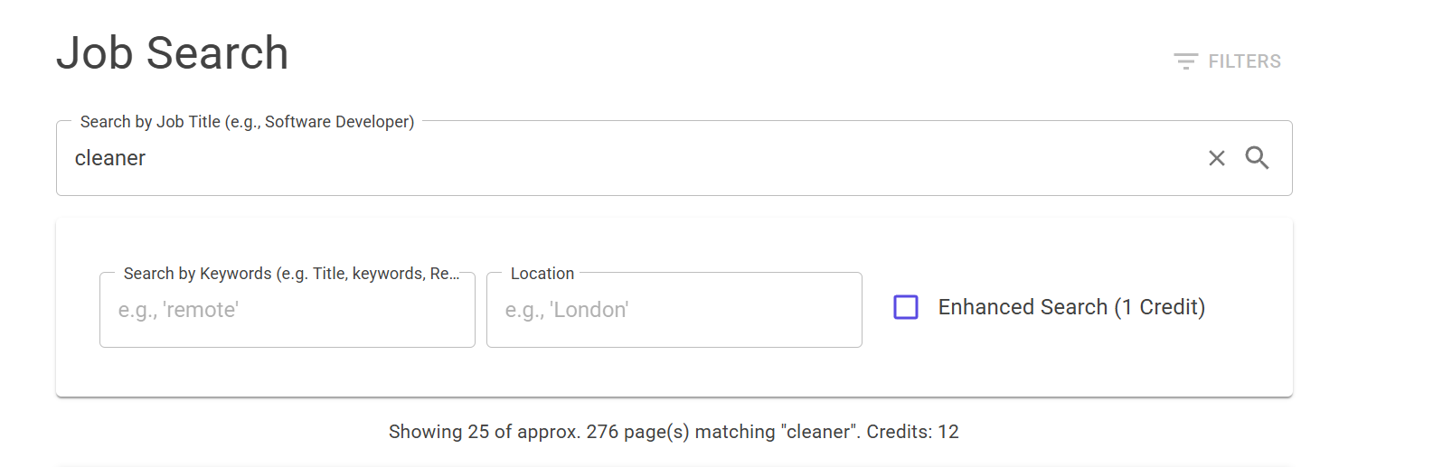
Task: Click the Location input field
Action: pos(674,310)
